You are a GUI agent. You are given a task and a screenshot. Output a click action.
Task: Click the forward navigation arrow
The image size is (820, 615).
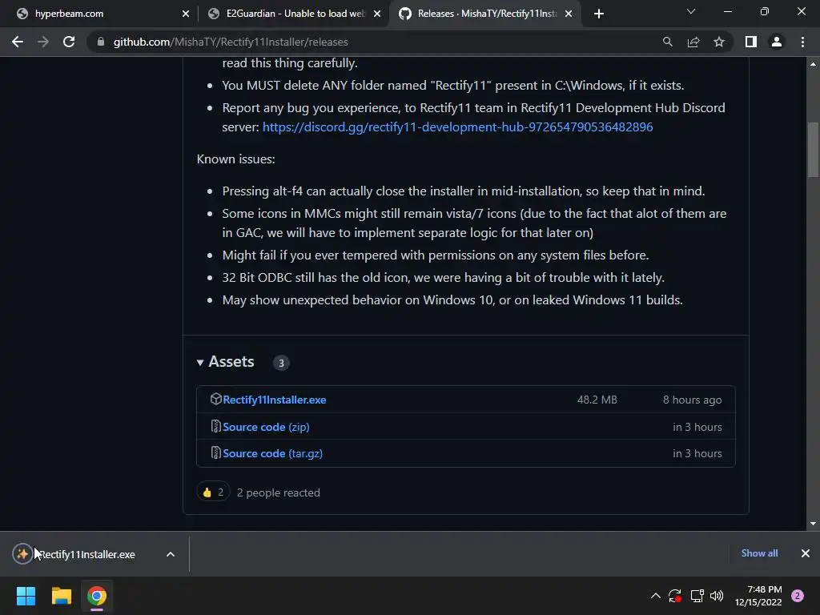point(43,42)
